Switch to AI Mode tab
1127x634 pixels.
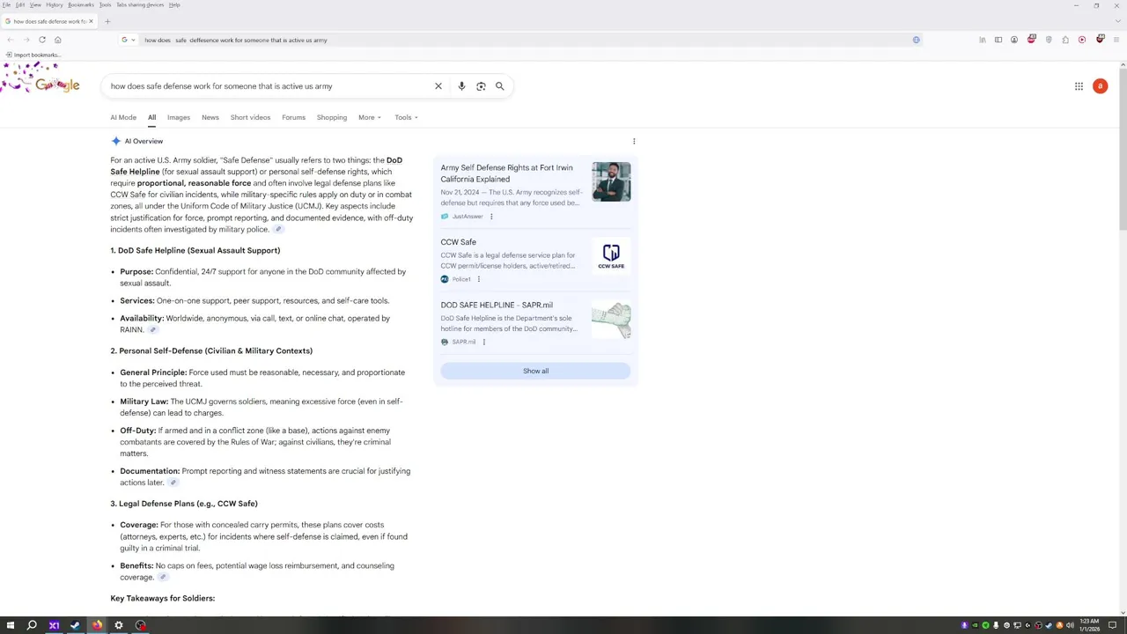[x=123, y=117]
